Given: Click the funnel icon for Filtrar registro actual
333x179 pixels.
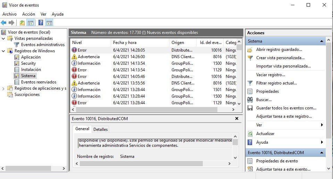Looking at the screenshot, I should [x=250, y=83].
